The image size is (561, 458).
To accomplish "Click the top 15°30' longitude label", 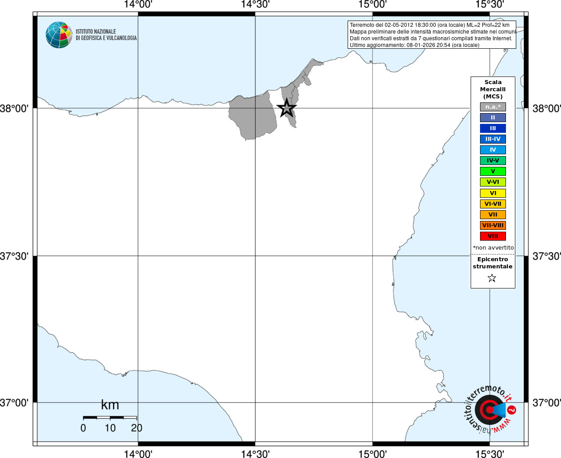I will pos(489,4).
